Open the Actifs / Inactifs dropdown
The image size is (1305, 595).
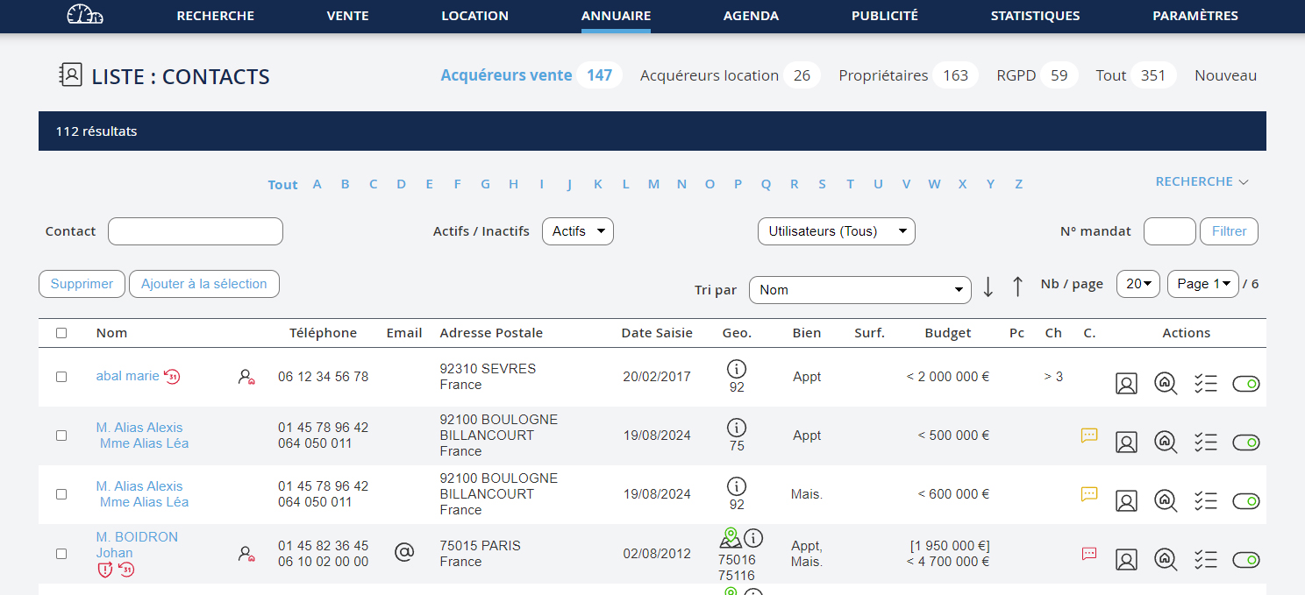click(x=578, y=231)
